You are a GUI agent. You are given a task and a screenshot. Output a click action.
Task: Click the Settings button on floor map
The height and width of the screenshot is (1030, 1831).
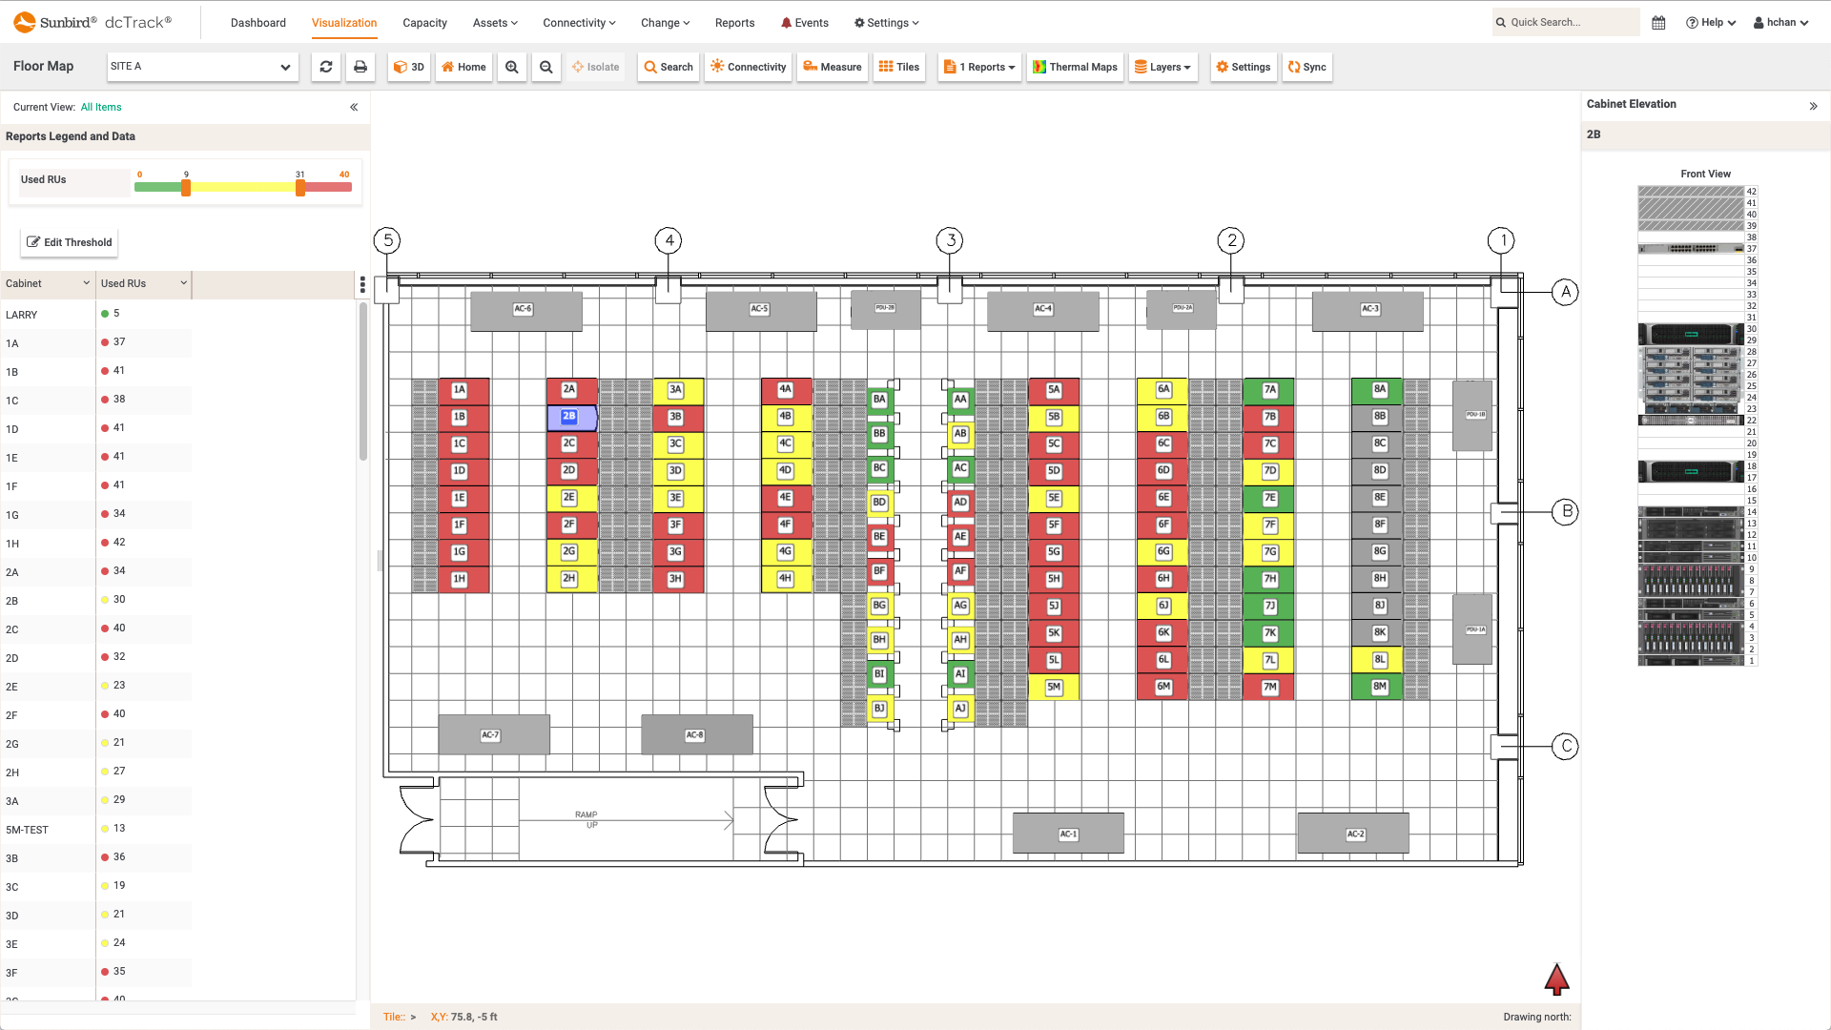tap(1243, 67)
